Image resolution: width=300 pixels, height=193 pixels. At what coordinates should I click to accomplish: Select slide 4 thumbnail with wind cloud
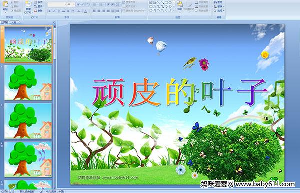pos(28,159)
